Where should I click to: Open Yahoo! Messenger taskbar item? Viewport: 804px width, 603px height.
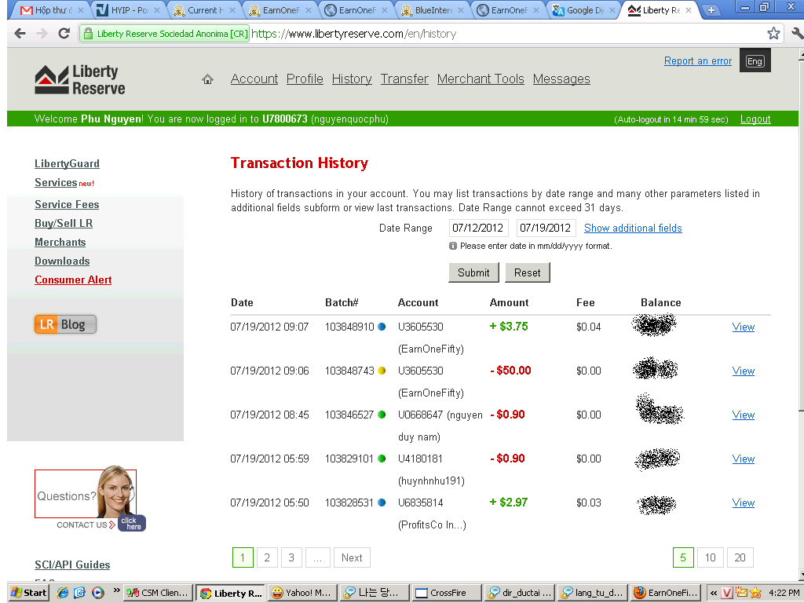(x=302, y=593)
